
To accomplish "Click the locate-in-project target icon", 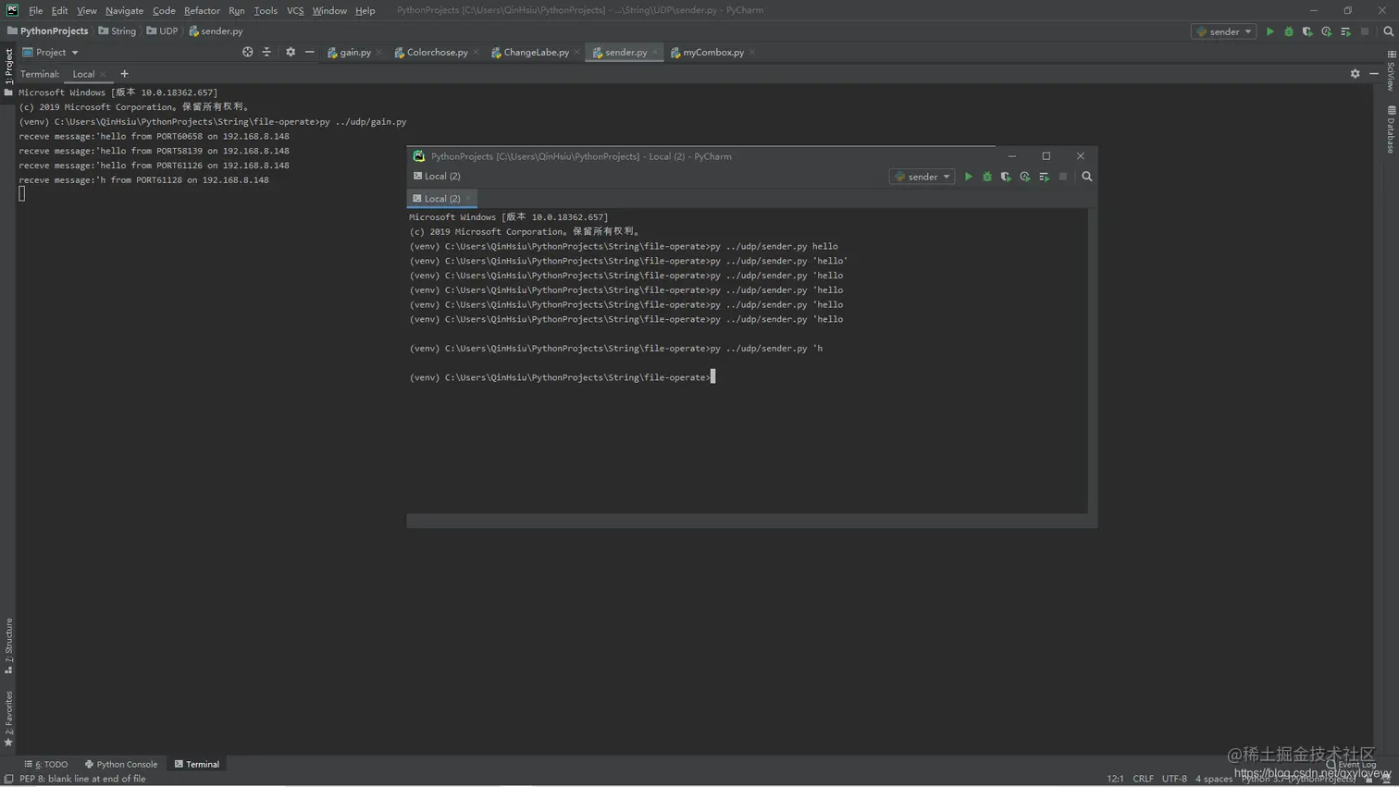I will pos(247,53).
